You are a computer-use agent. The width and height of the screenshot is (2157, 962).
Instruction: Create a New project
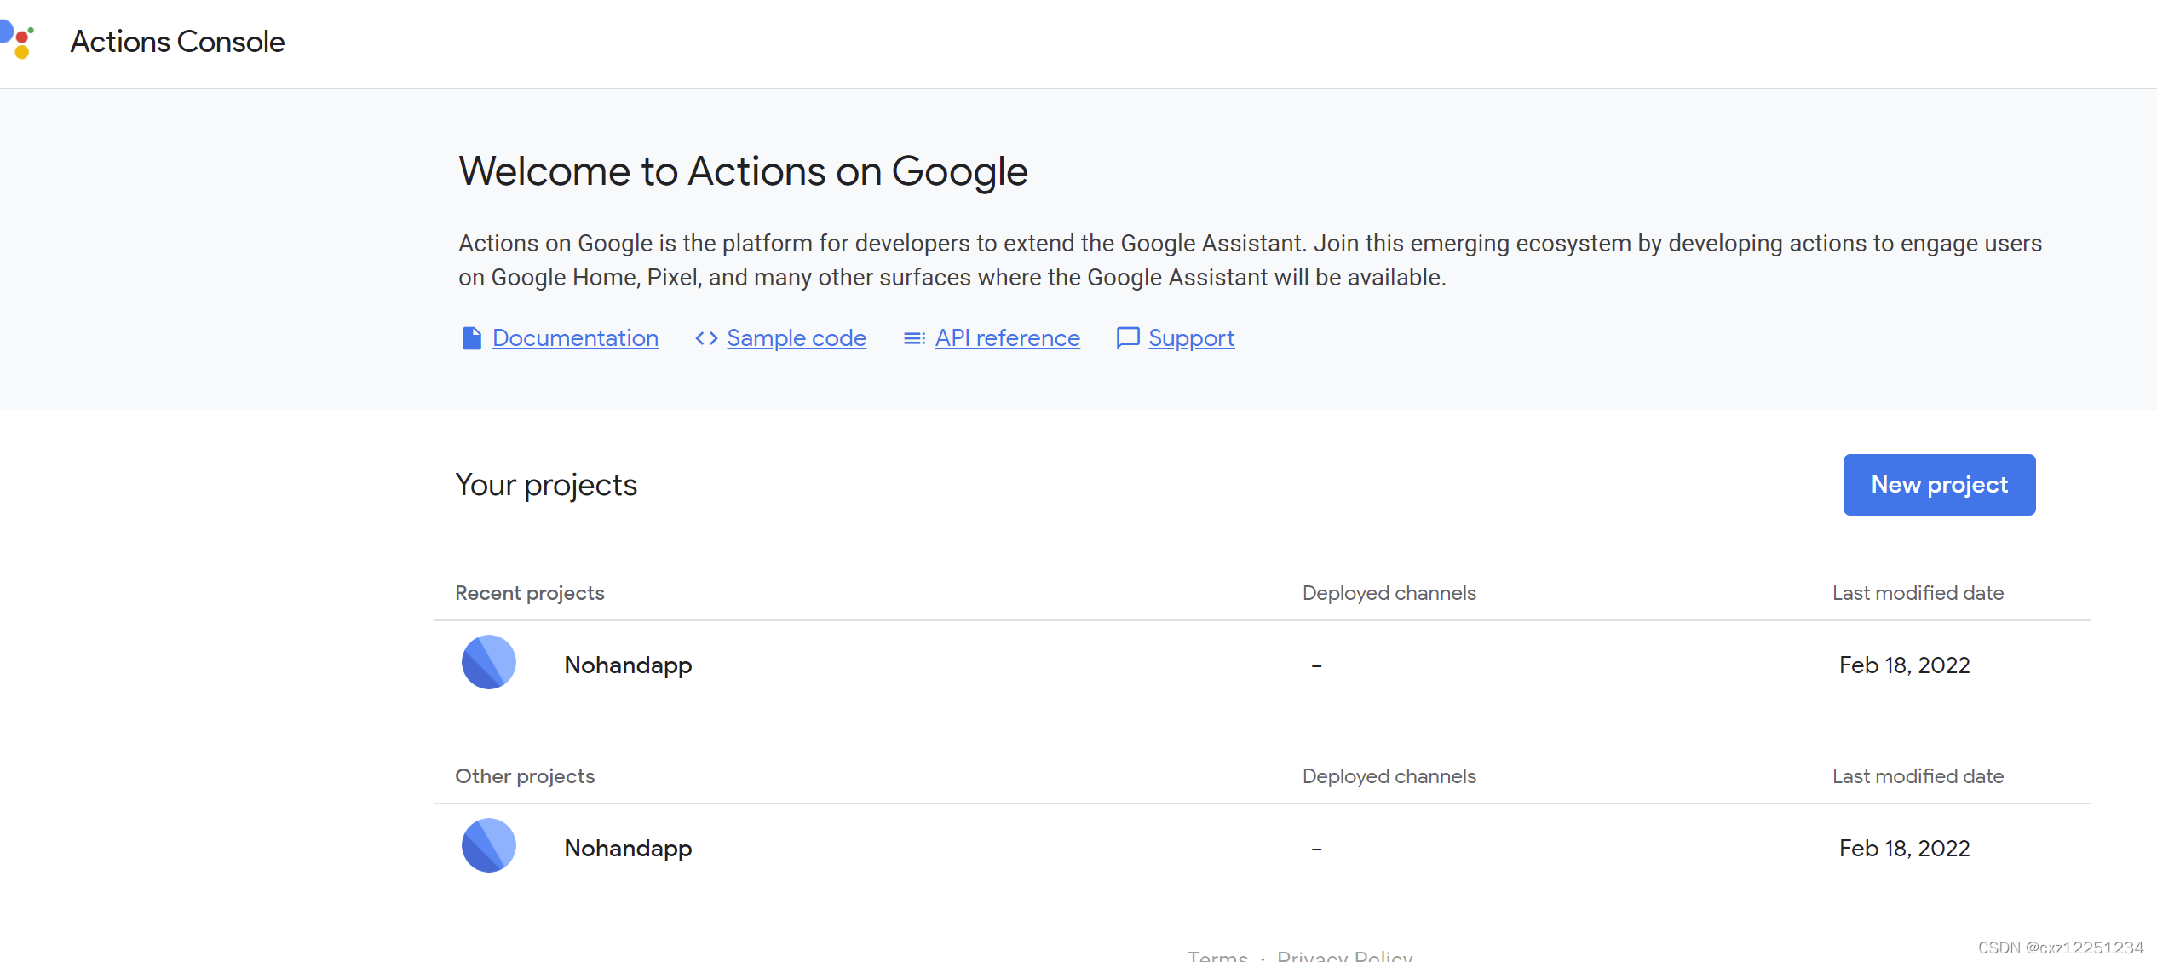click(x=1939, y=485)
